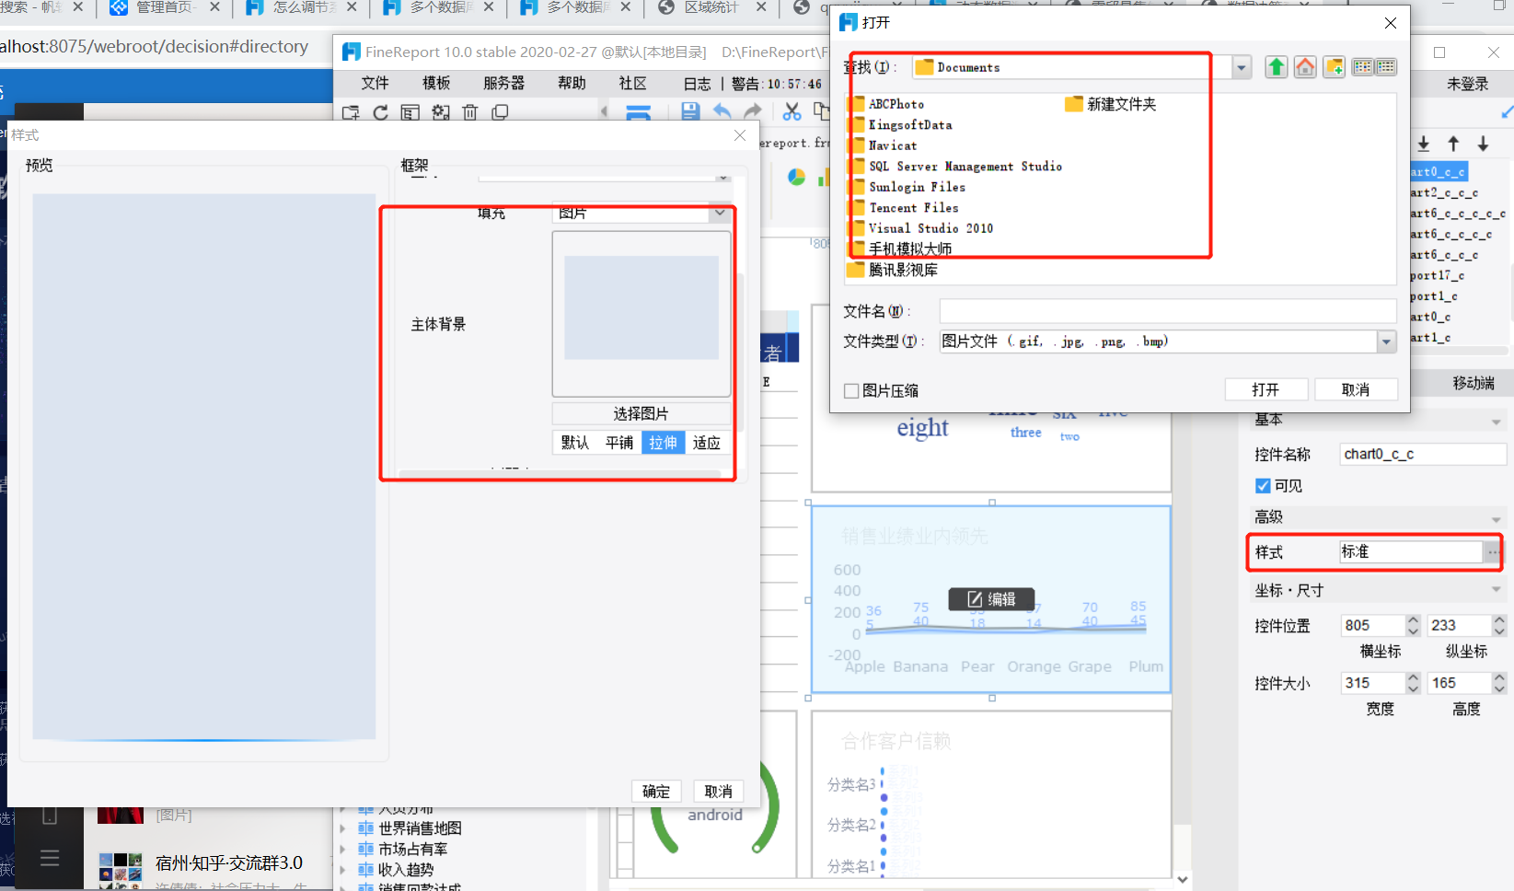Click 打开 button in Open dialog

pyautogui.click(x=1266, y=389)
